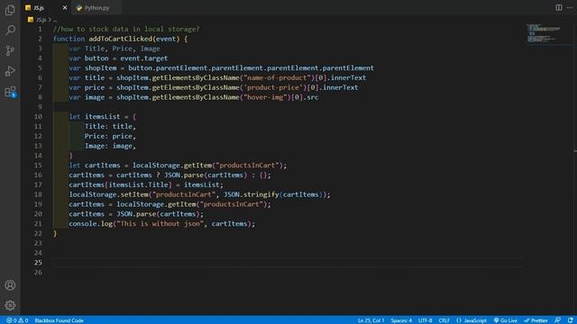Viewport: 577px width, 324px height.
Task: Open the Explorer view in activity bar
Action: pos(10,10)
